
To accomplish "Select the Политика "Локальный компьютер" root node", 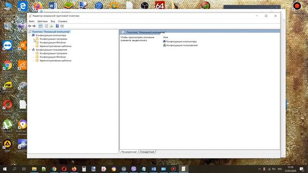I will 51,32.
